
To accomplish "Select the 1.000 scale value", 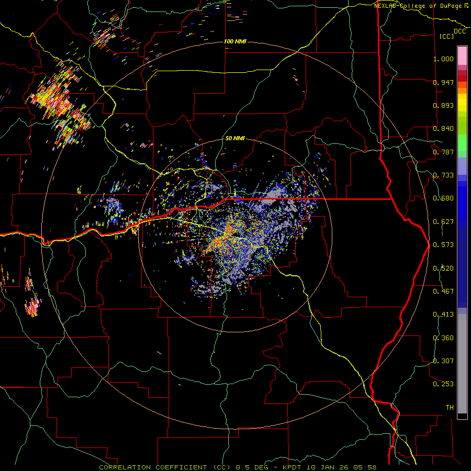I will click(x=443, y=59).
